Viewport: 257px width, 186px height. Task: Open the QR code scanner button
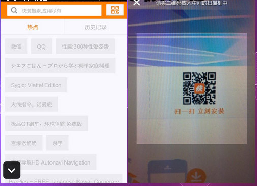(115, 10)
